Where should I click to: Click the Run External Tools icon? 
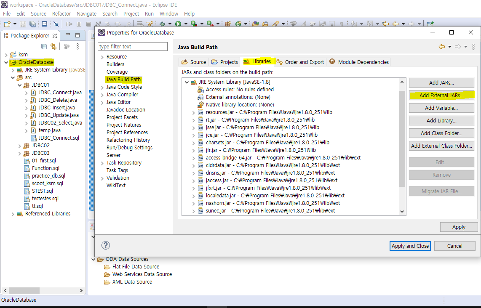coord(210,24)
